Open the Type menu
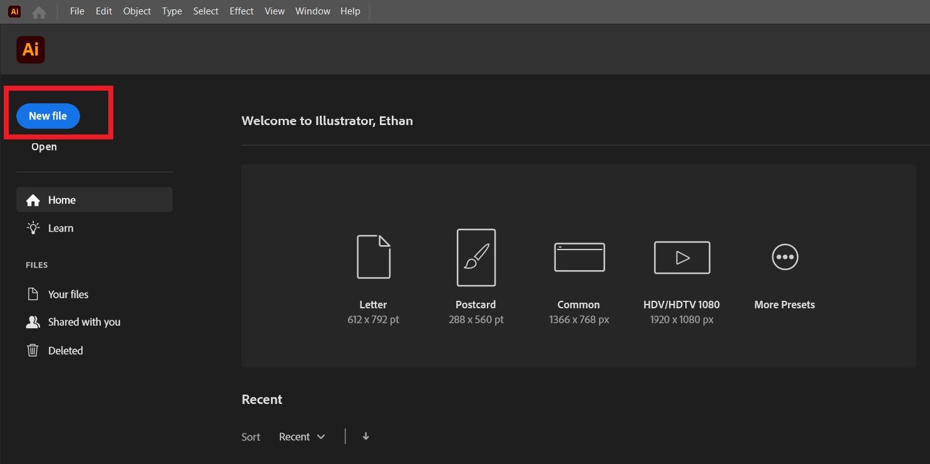This screenshot has height=464, width=930. pyautogui.click(x=172, y=11)
